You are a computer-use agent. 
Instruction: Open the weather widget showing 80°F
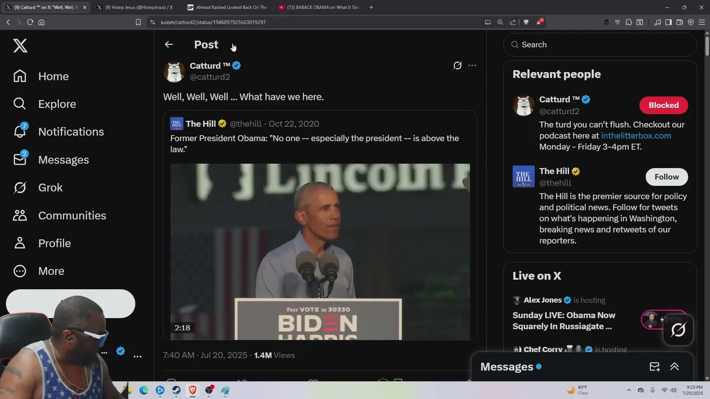point(577,390)
